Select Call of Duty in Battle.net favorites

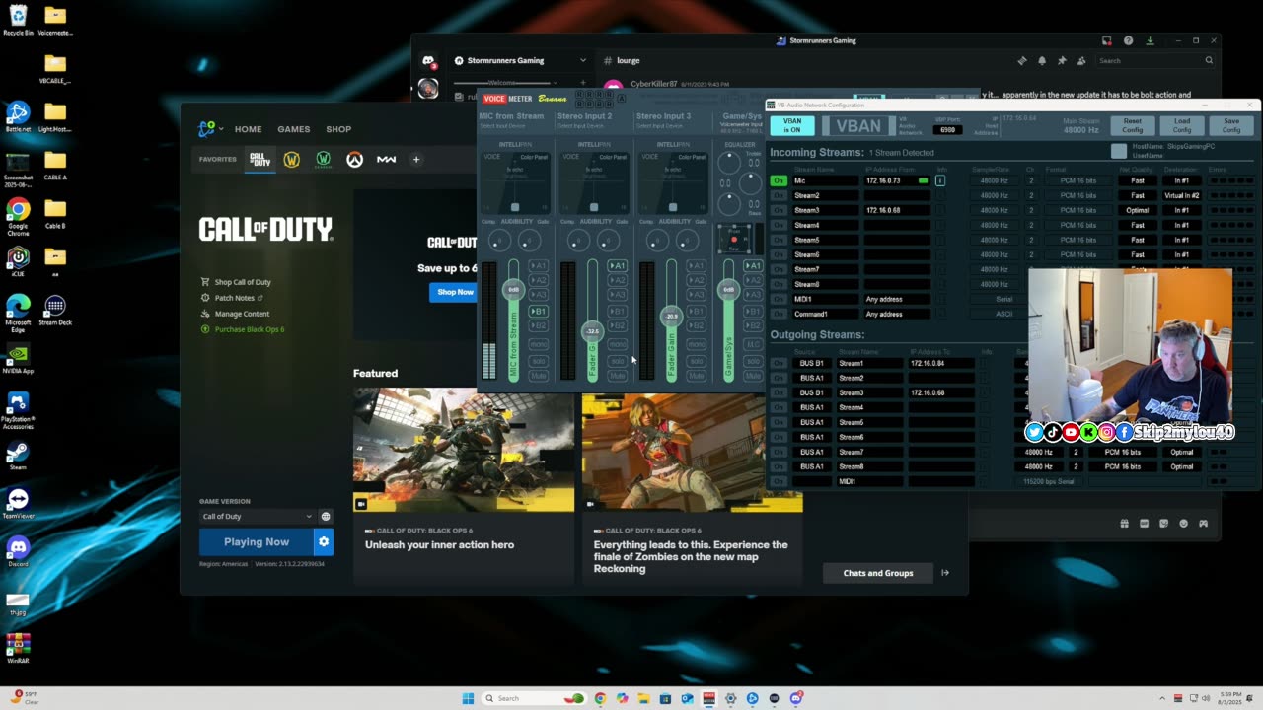click(x=260, y=159)
